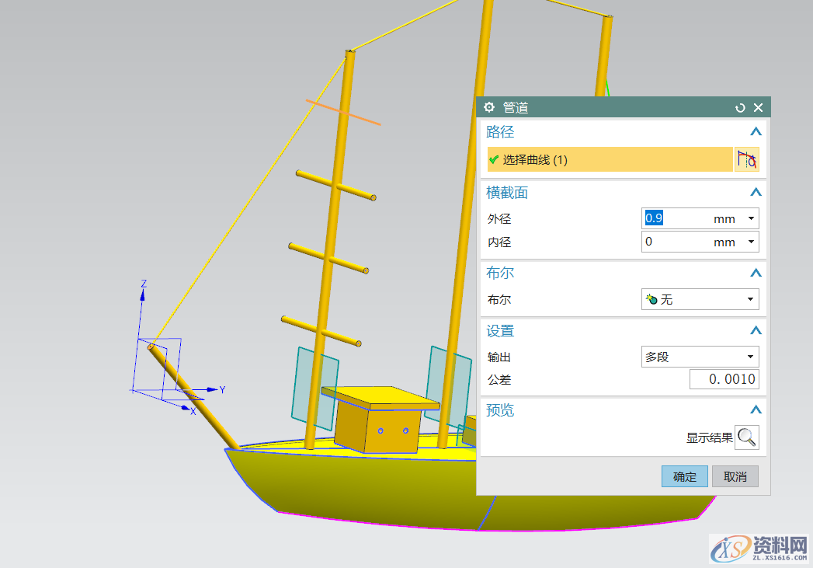The image size is (813, 568).
Task: Open the 布尔 dropdown showing 无
Action: (749, 298)
